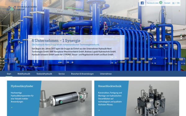Click text 'Konstruktion, Fertigung und'
The width and height of the screenshot is (186, 116).
point(110,93)
